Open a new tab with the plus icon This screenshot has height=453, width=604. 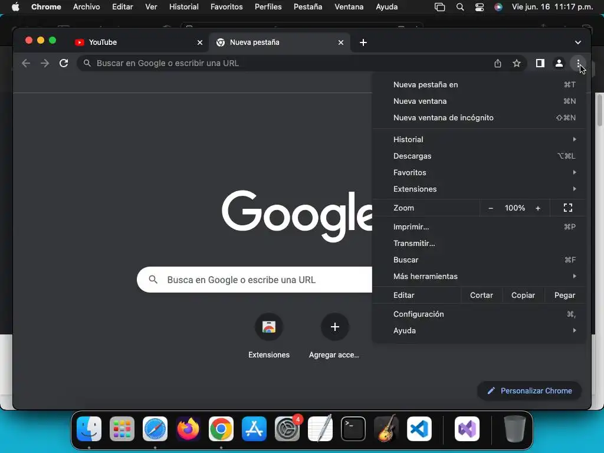coord(363,42)
